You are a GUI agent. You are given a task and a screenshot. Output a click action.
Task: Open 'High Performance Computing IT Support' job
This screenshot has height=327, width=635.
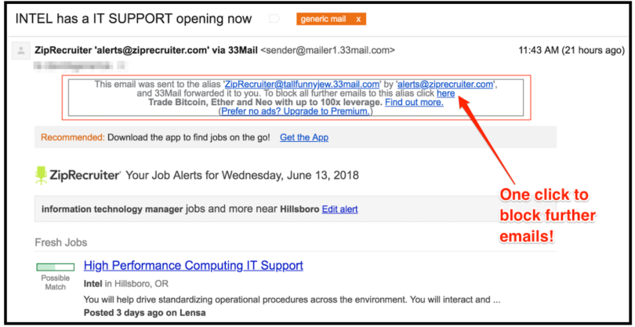193,266
